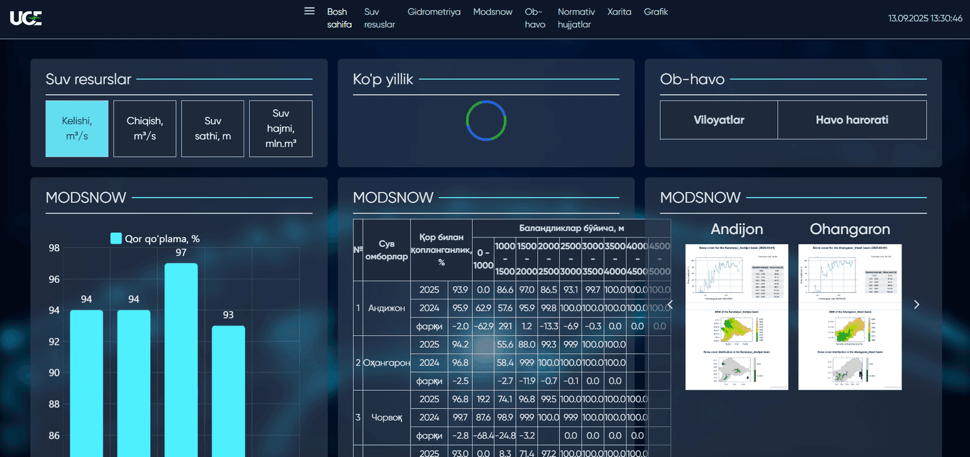Click the bar labeled 97

(181, 360)
